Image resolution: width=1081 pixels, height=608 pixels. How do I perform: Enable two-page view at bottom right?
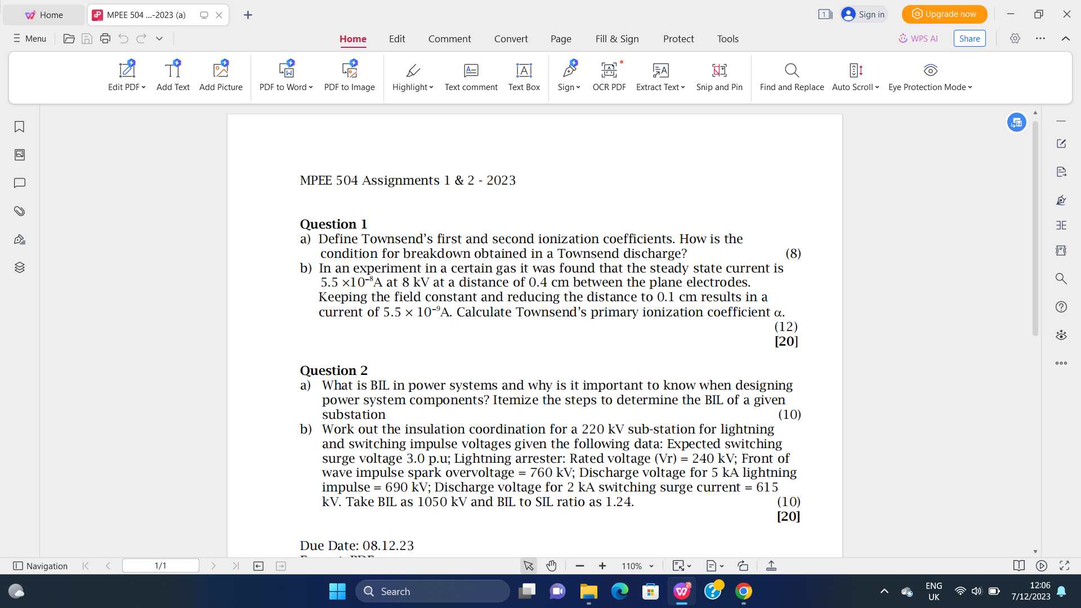click(x=1019, y=566)
